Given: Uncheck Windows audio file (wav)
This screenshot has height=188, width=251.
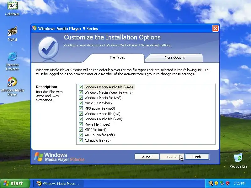Looking at the screenshot, I should pyautogui.click(x=81, y=119).
